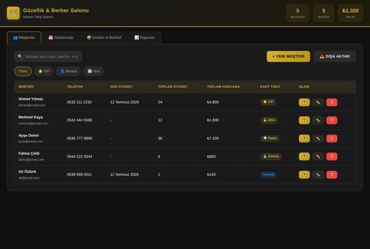View Mehmet Kaya's details with eye icon

tap(304, 120)
